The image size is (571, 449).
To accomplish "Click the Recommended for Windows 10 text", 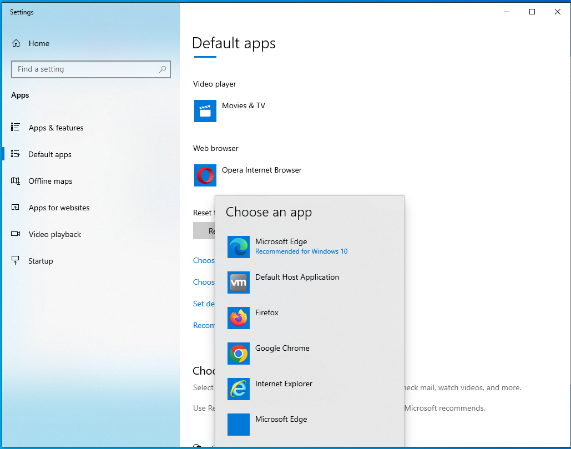I will point(301,251).
